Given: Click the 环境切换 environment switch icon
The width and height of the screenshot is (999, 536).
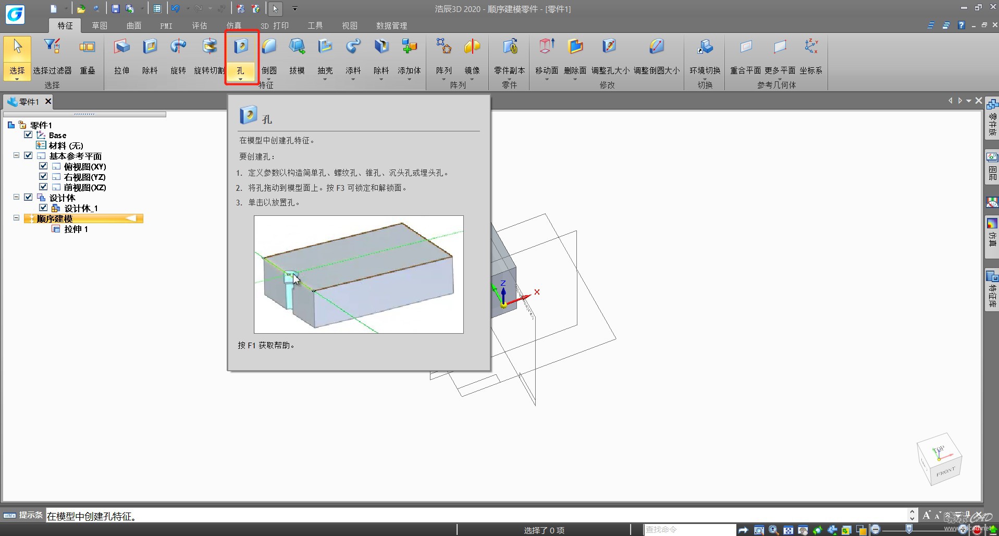Looking at the screenshot, I should pos(705,47).
